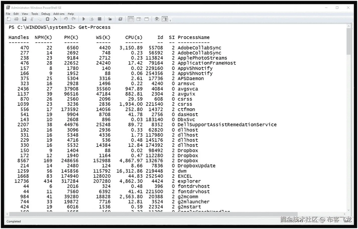This screenshot has height=229, width=358.
Task: Click the DbxSvc process name
Action: coord(186,120)
